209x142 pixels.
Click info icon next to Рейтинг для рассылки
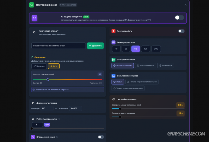point(60,119)
